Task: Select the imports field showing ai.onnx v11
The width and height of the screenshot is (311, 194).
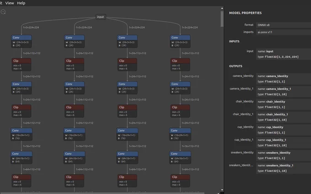Action: 284,32
